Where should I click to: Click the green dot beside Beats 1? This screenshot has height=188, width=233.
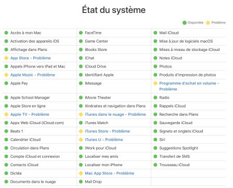(6, 131)
